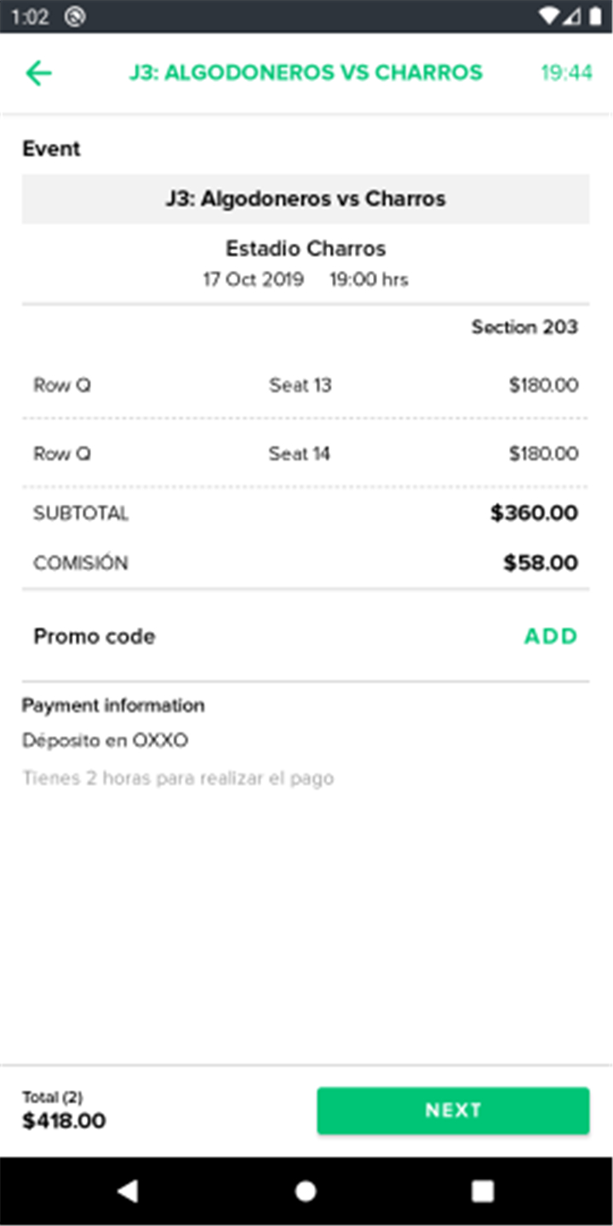Viewport: 613px width, 1226px height.
Task: Tap the Android back navigation triangle
Action: click(x=128, y=1190)
